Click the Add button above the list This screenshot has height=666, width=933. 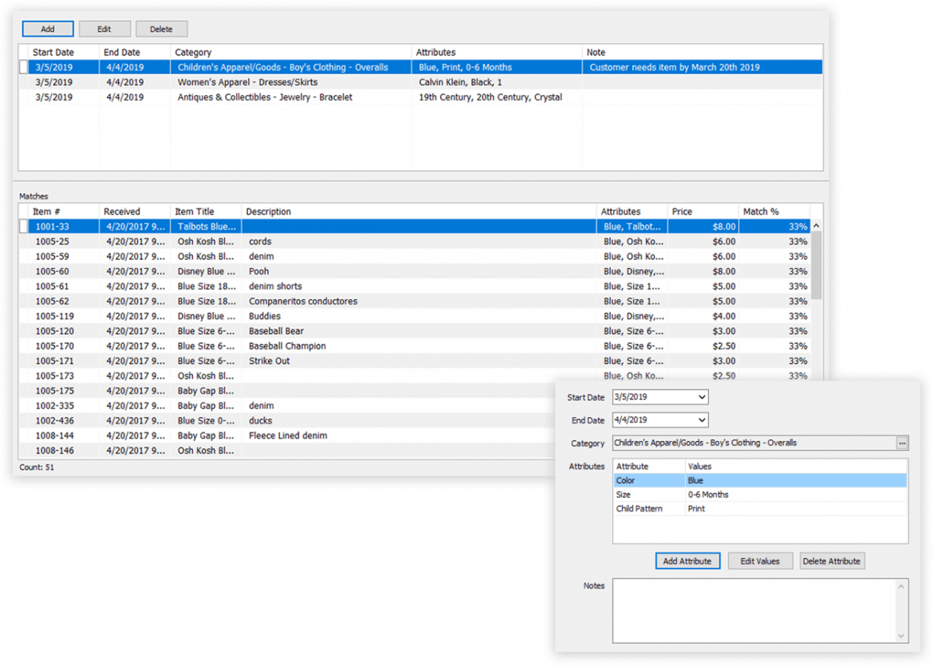(48, 30)
